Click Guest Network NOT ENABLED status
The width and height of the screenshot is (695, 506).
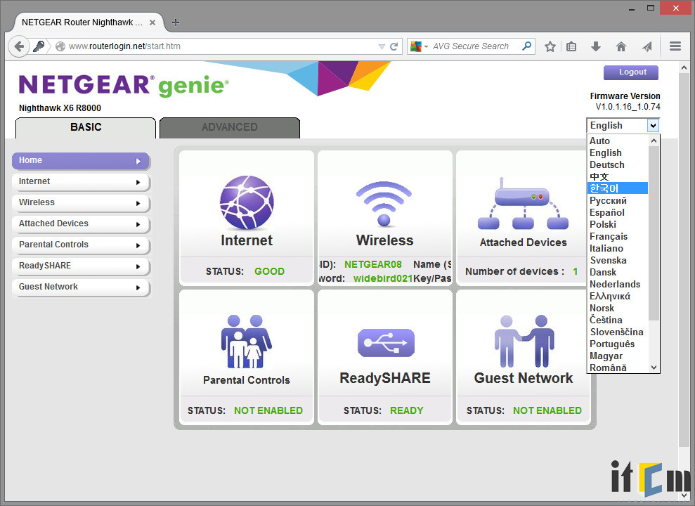547,410
